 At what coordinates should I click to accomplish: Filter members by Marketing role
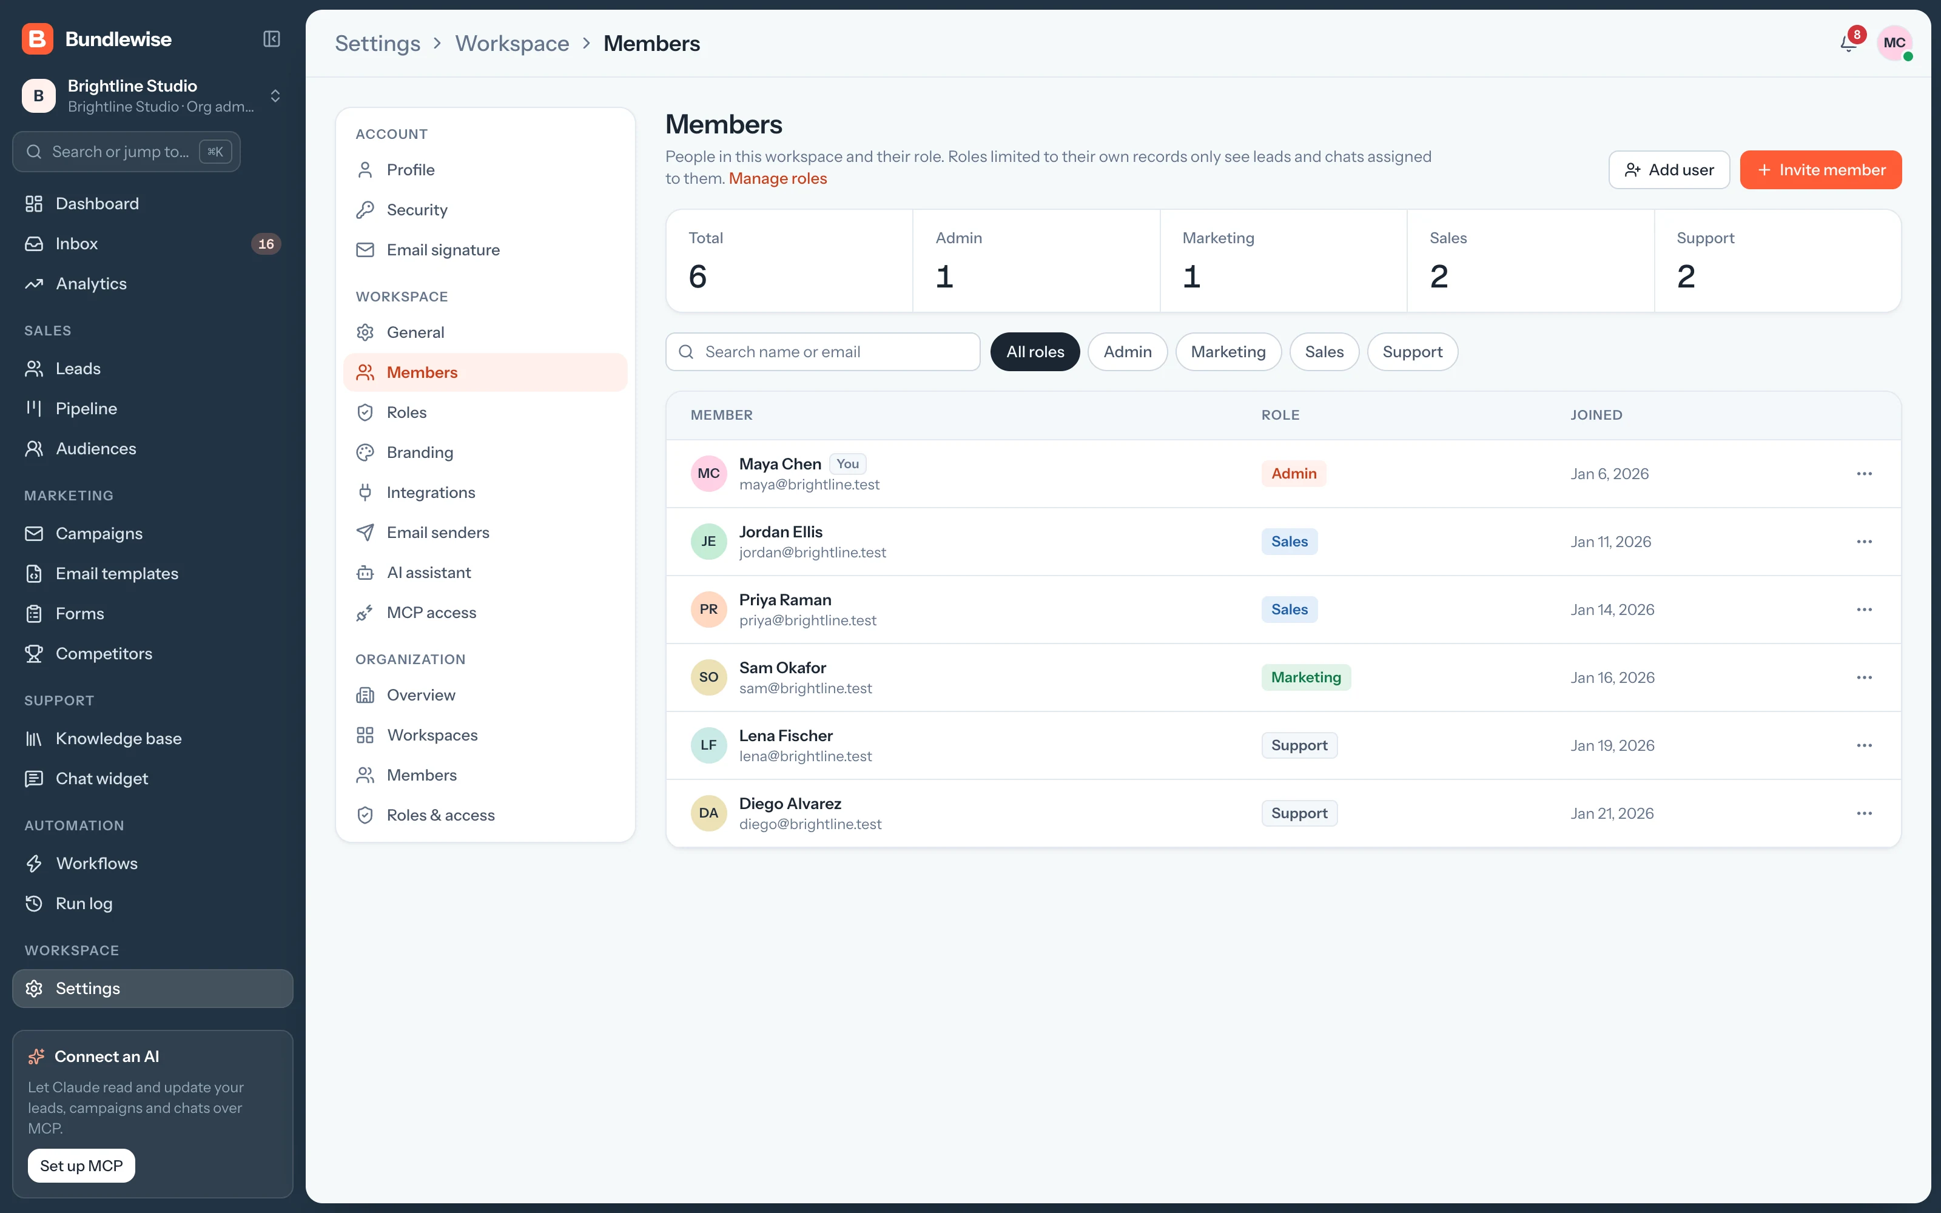pos(1228,352)
